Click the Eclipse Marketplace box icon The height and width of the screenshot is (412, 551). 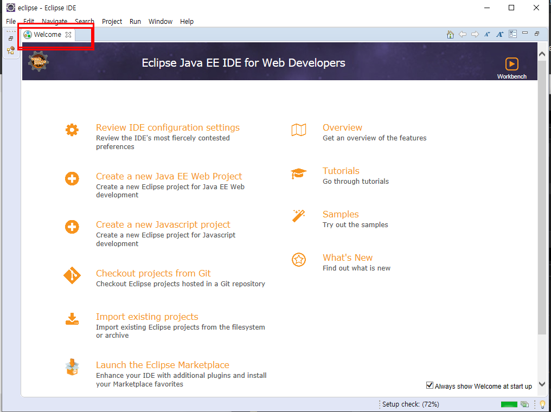pyautogui.click(x=72, y=367)
